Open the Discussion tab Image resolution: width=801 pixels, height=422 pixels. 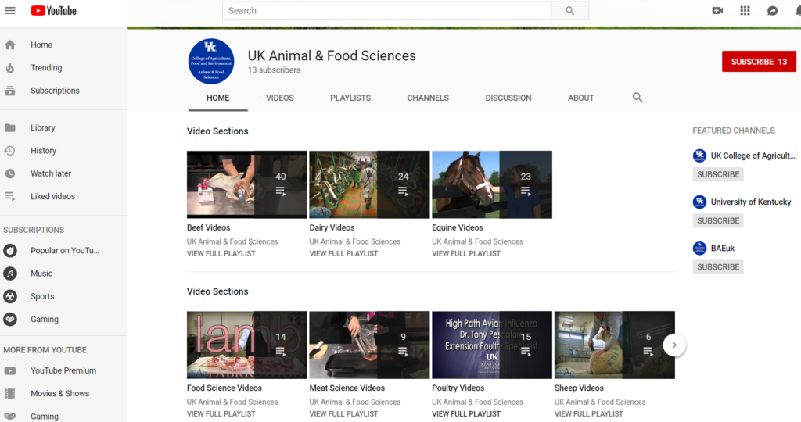(508, 98)
